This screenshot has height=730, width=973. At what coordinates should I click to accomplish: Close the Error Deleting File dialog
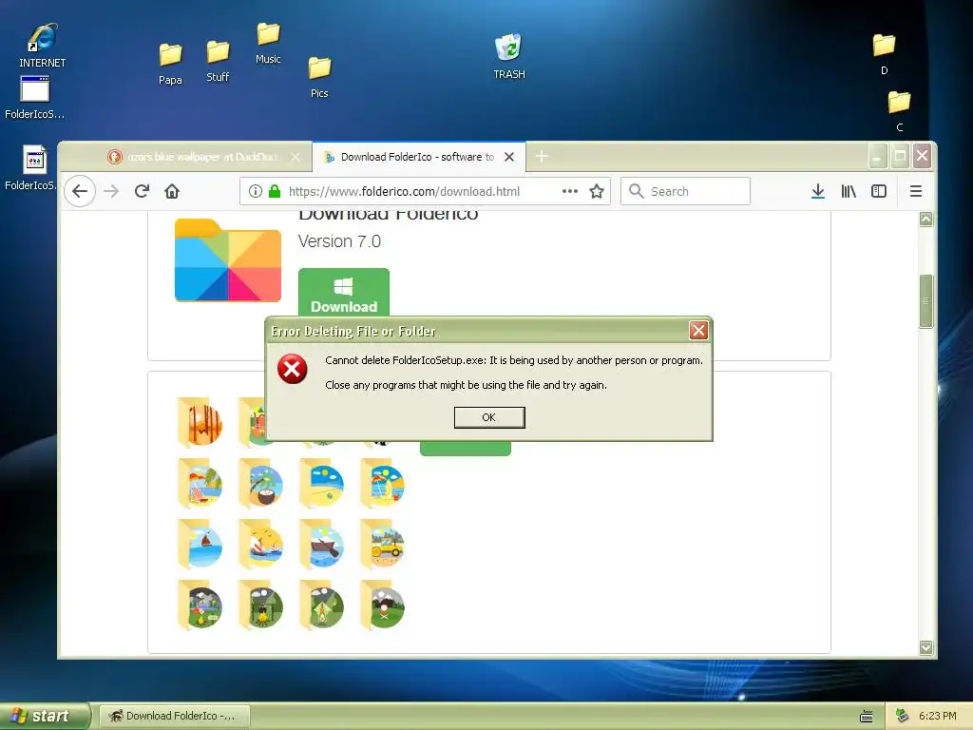pyautogui.click(x=698, y=330)
